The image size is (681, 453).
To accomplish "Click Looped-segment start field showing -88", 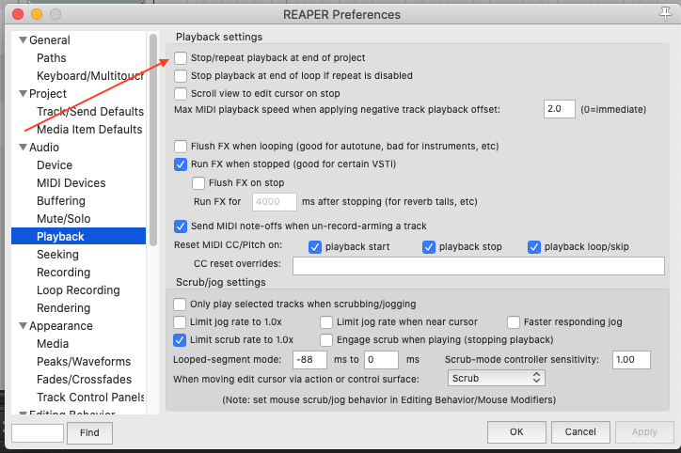I will tap(309, 360).
